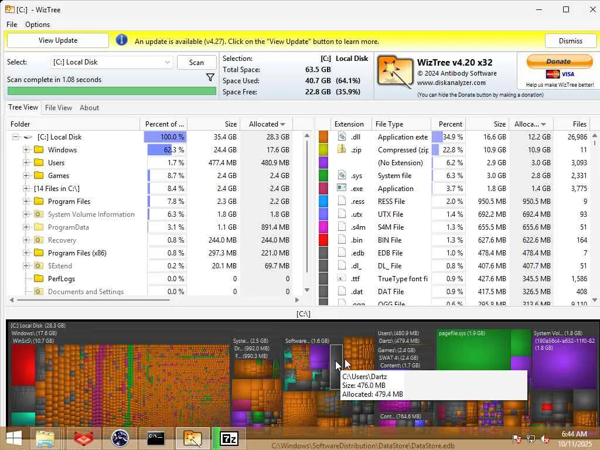The height and width of the screenshot is (450, 600).
Task: Sort by the Allocated column header in folder pane
Action: click(x=267, y=124)
